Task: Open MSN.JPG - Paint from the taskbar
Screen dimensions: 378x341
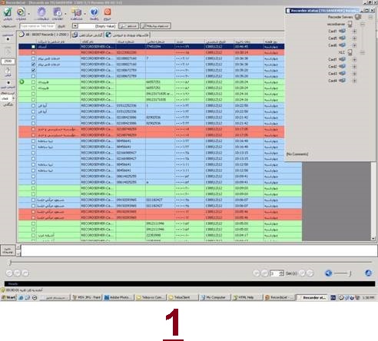Action: pos(87,297)
